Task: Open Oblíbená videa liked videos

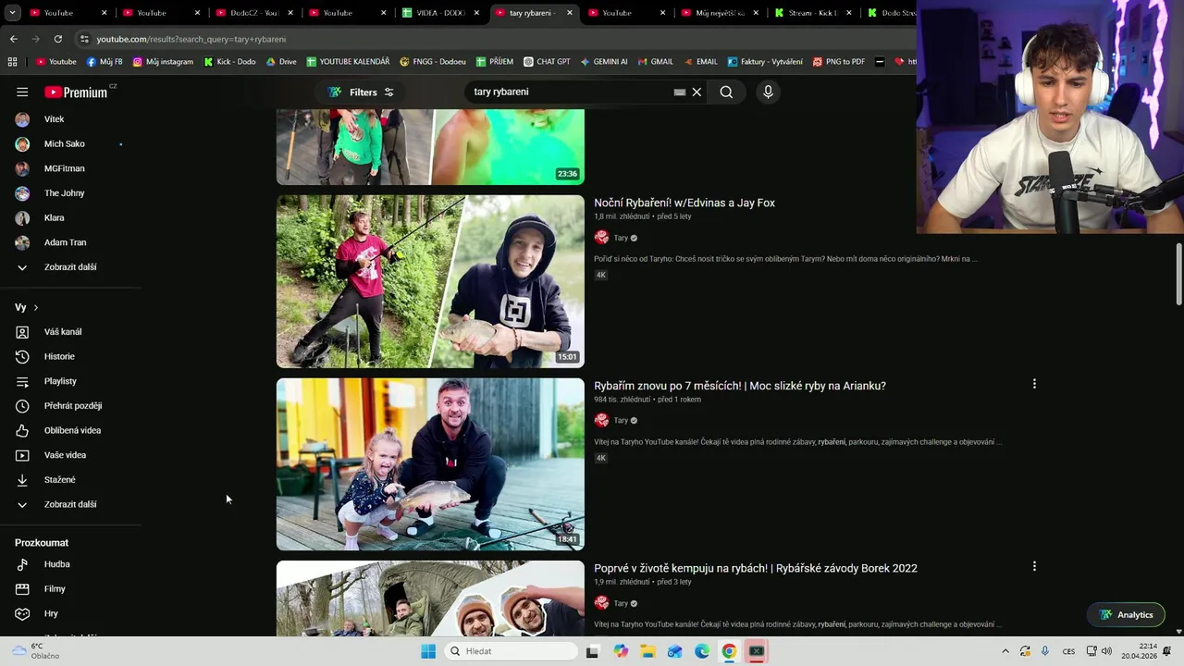Action: (x=70, y=430)
